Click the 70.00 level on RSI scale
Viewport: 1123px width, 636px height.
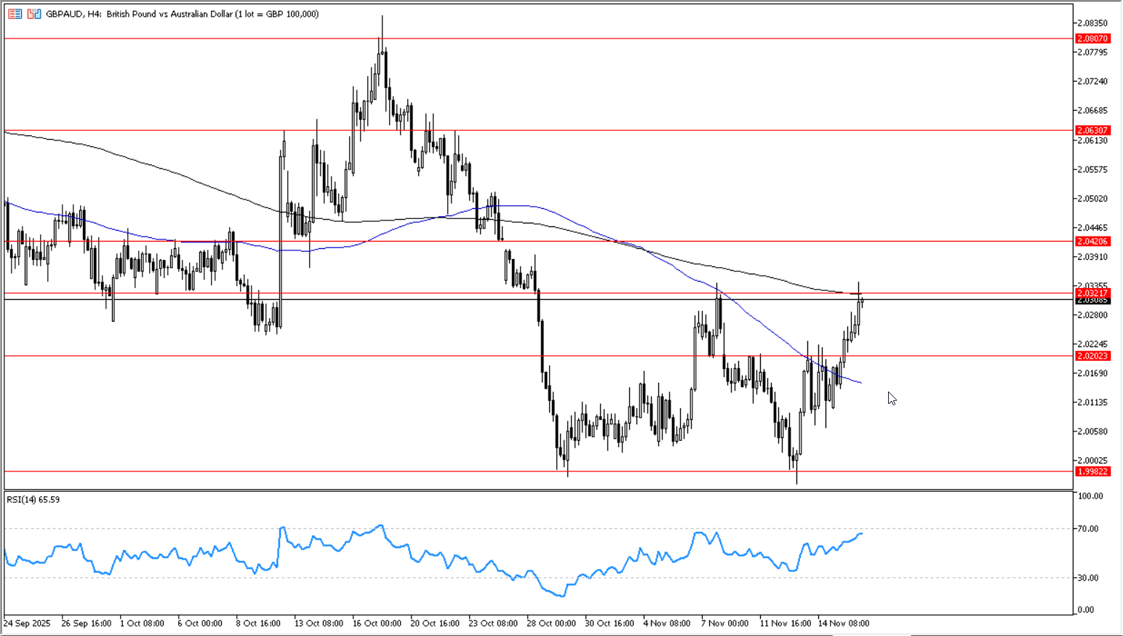tap(1089, 528)
